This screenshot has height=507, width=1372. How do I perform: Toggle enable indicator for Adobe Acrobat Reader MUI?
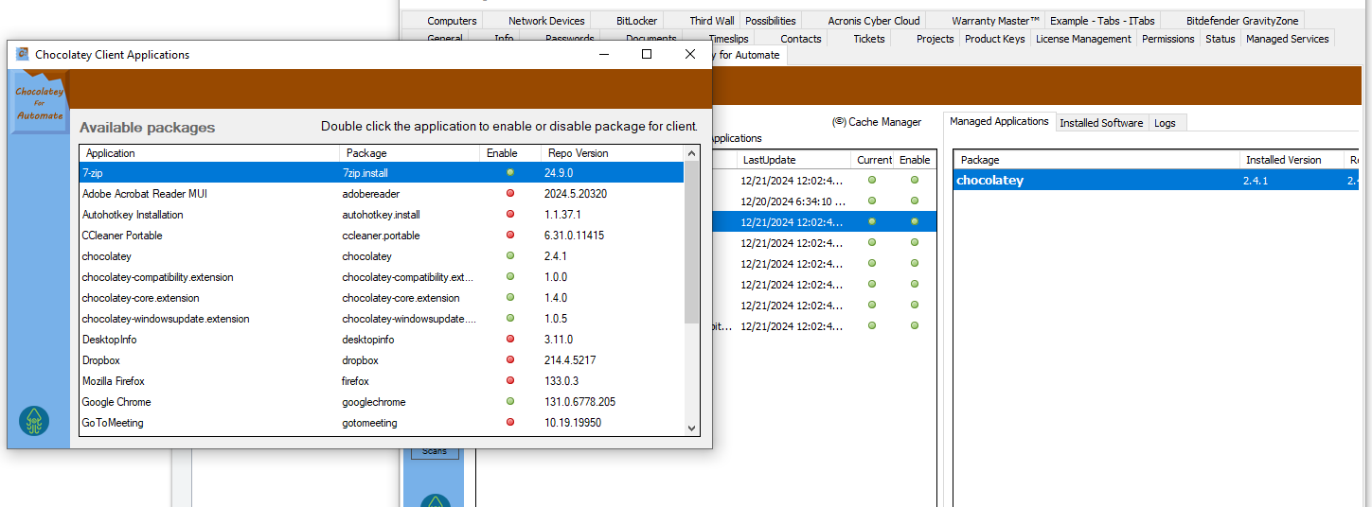[x=510, y=193]
